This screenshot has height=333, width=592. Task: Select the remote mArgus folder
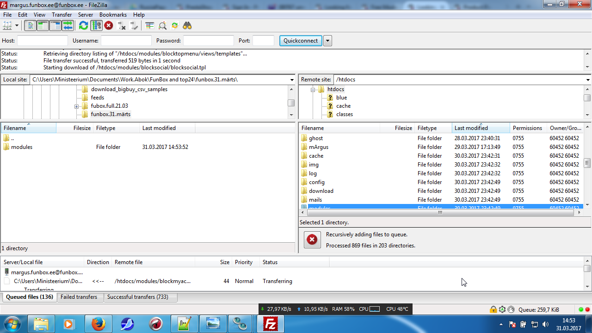(x=319, y=147)
